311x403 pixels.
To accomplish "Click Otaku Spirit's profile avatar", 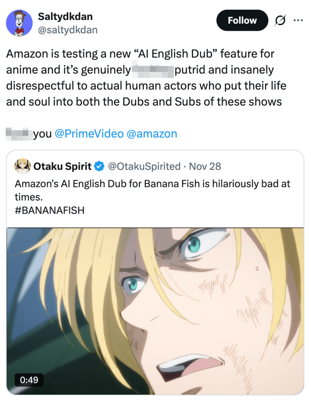I will point(22,166).
